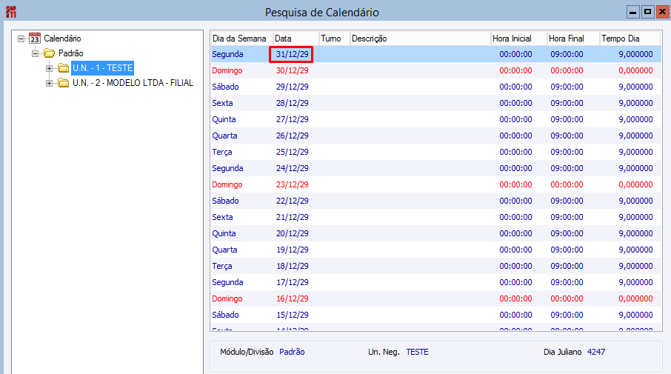Image resolution: width=671 pixels, height=374 pixels.
Task: Select the Quinta row dated 27/12/29
Action: 436,119
